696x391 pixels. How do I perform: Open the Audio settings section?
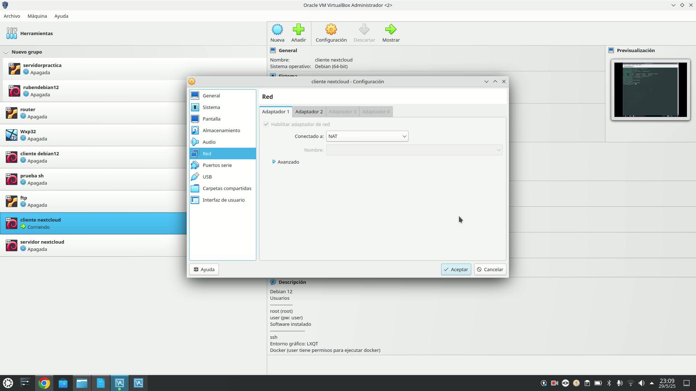209,142
